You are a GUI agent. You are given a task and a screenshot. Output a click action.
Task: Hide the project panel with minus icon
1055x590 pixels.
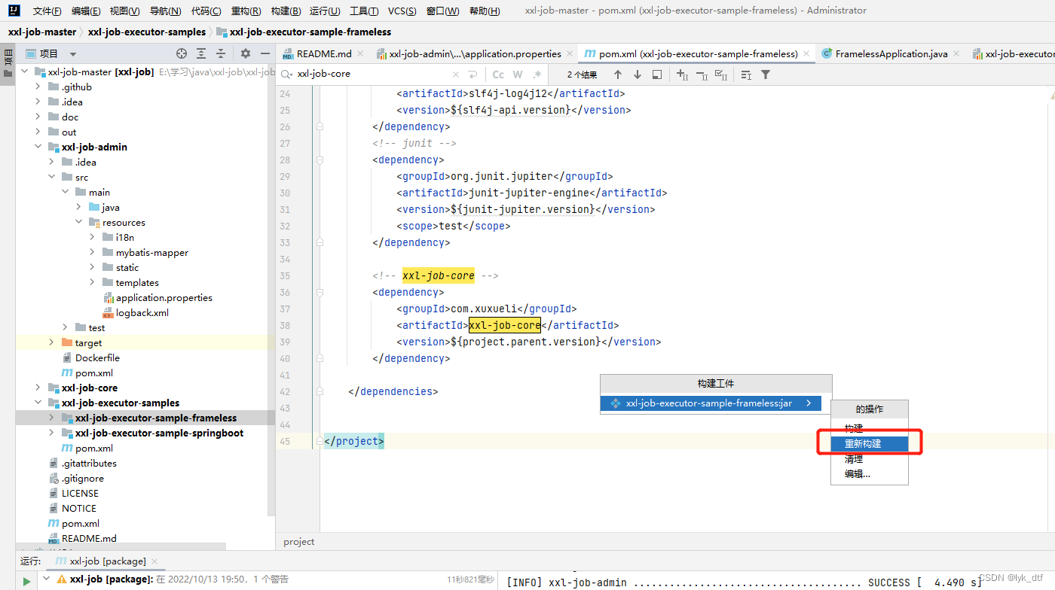[265, 53]
